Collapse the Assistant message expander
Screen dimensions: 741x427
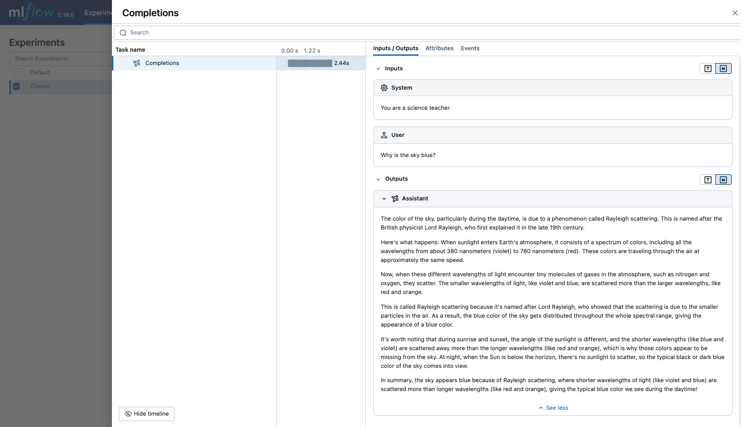pyautogui.click(x=384, y=198)
